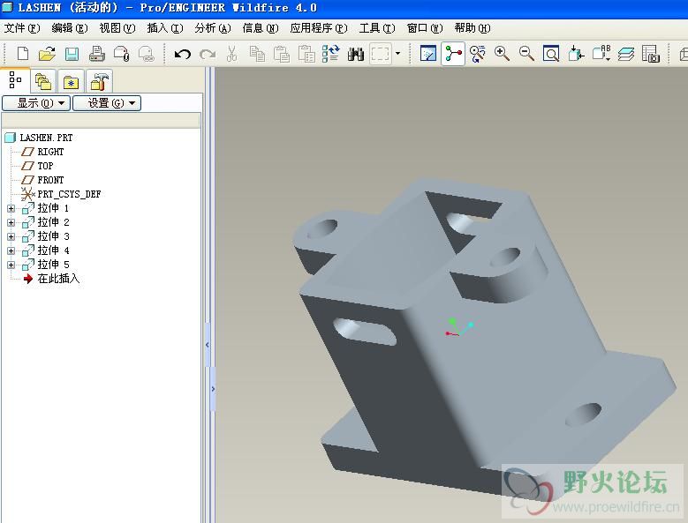Open the 分析(A) menu
688x523 pixels.
pos(213,28)
